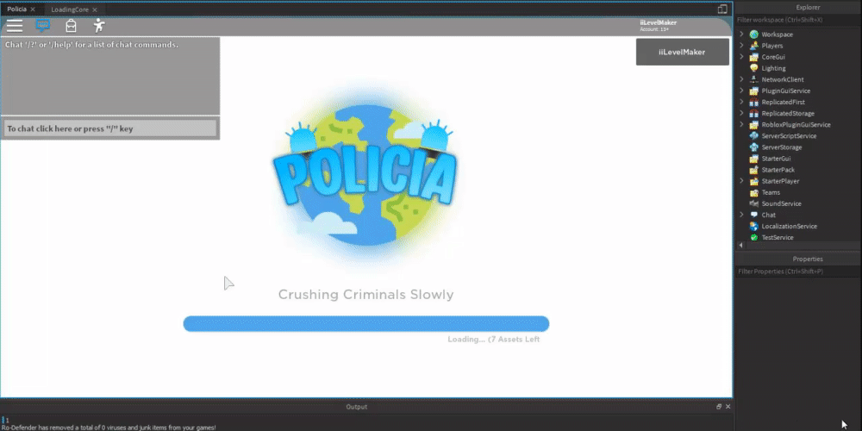Click the 'Crushing Criminals Slowly' text
Screen dimensions: 862x431
coord(365,295)
